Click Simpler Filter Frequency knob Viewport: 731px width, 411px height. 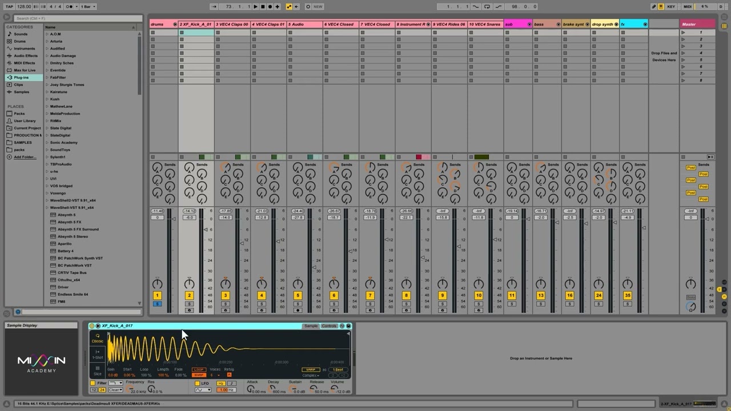(x=130, y=389)
